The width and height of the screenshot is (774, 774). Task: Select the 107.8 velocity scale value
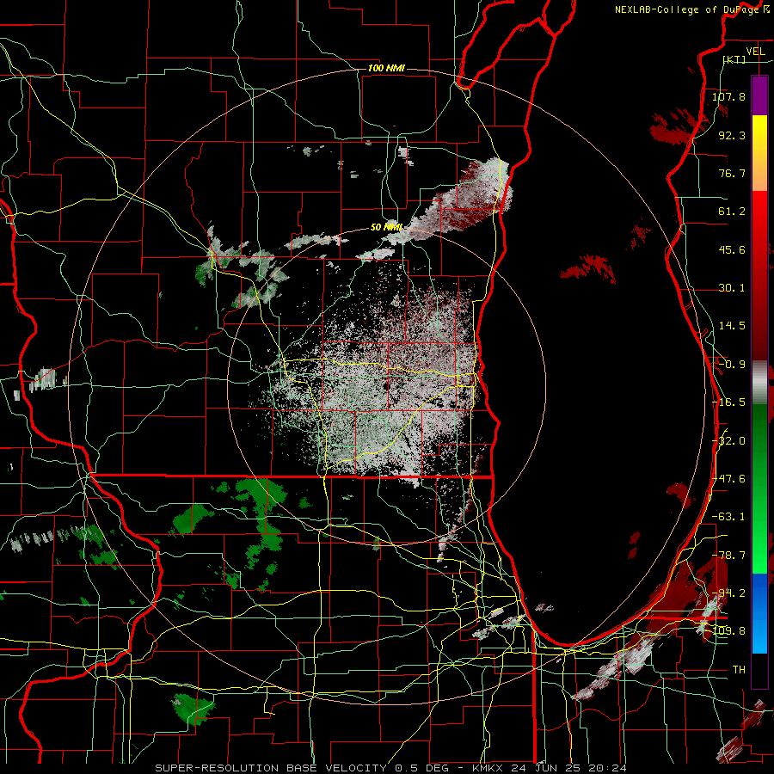click(728, 96)
